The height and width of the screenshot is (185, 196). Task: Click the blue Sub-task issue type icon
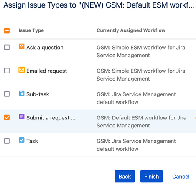22,94
